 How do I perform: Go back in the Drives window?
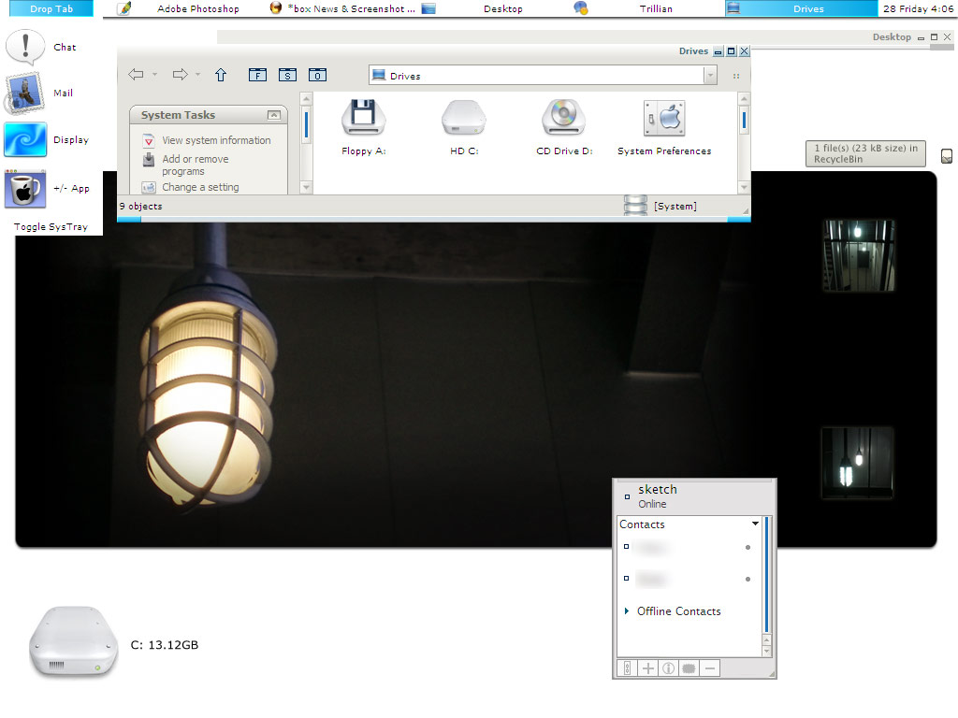(136, 75)
